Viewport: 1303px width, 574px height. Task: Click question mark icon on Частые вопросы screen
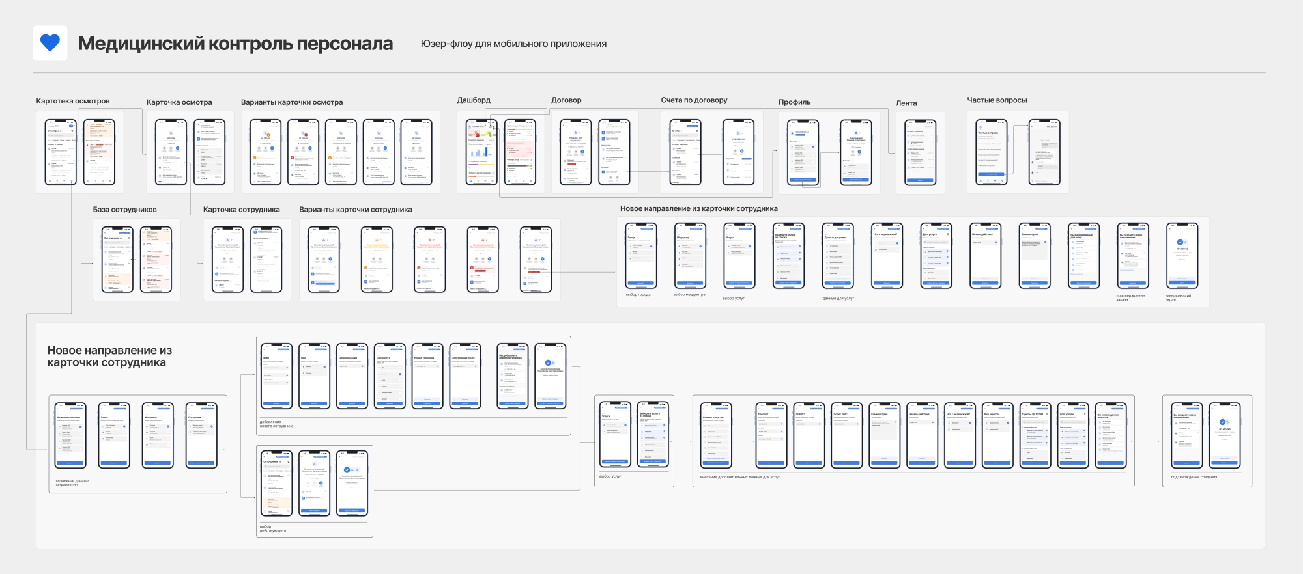click(x=982, y=127)
